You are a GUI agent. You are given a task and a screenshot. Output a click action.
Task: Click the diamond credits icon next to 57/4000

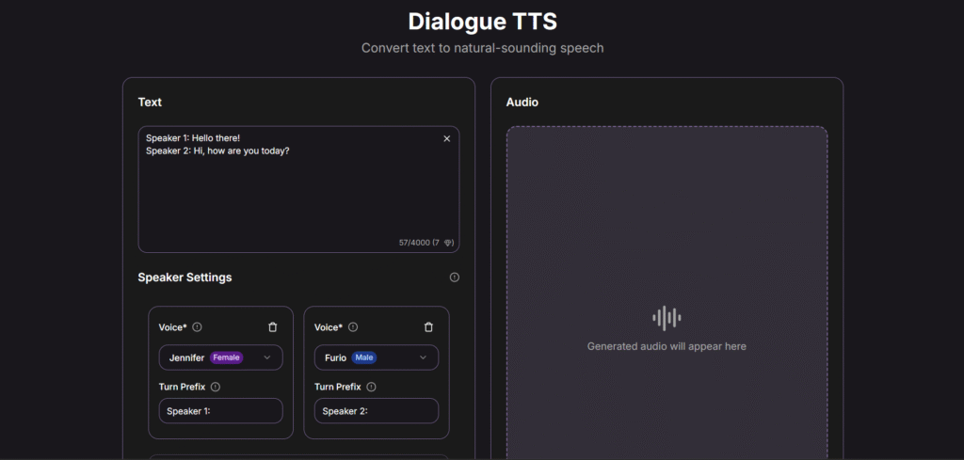[x=448, y=243]
